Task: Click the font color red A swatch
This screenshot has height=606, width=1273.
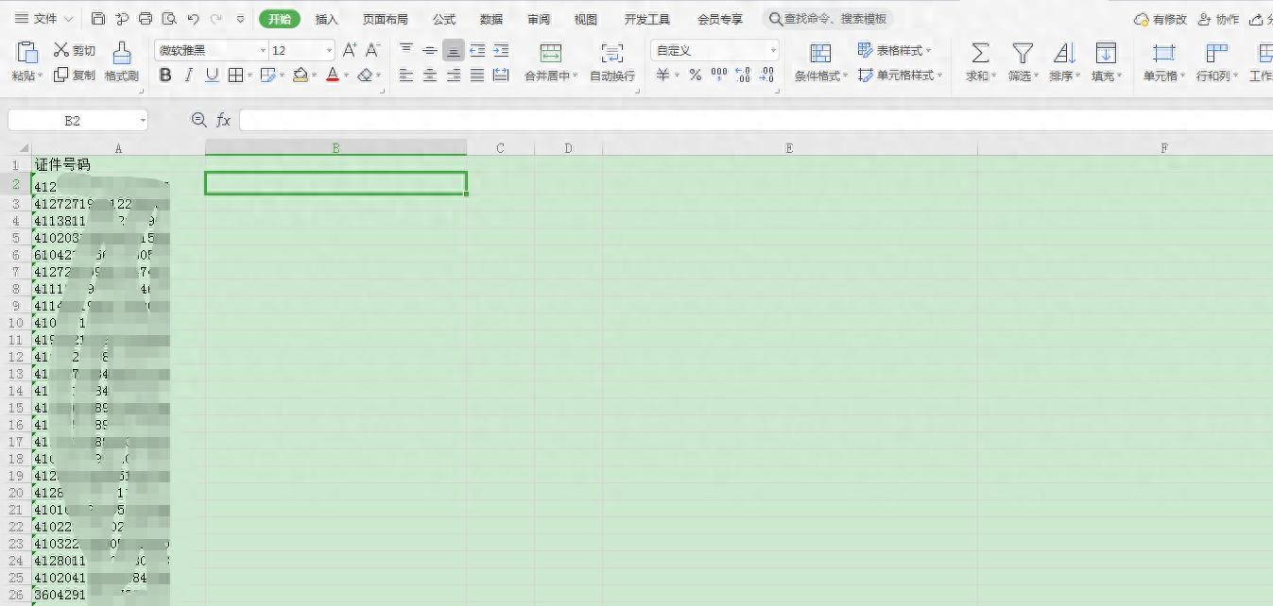Action: pos(332,76)
